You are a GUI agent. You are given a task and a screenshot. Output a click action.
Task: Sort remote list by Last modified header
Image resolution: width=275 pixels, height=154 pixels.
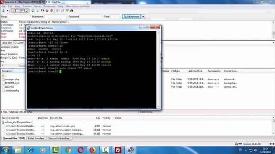(195, 71)
